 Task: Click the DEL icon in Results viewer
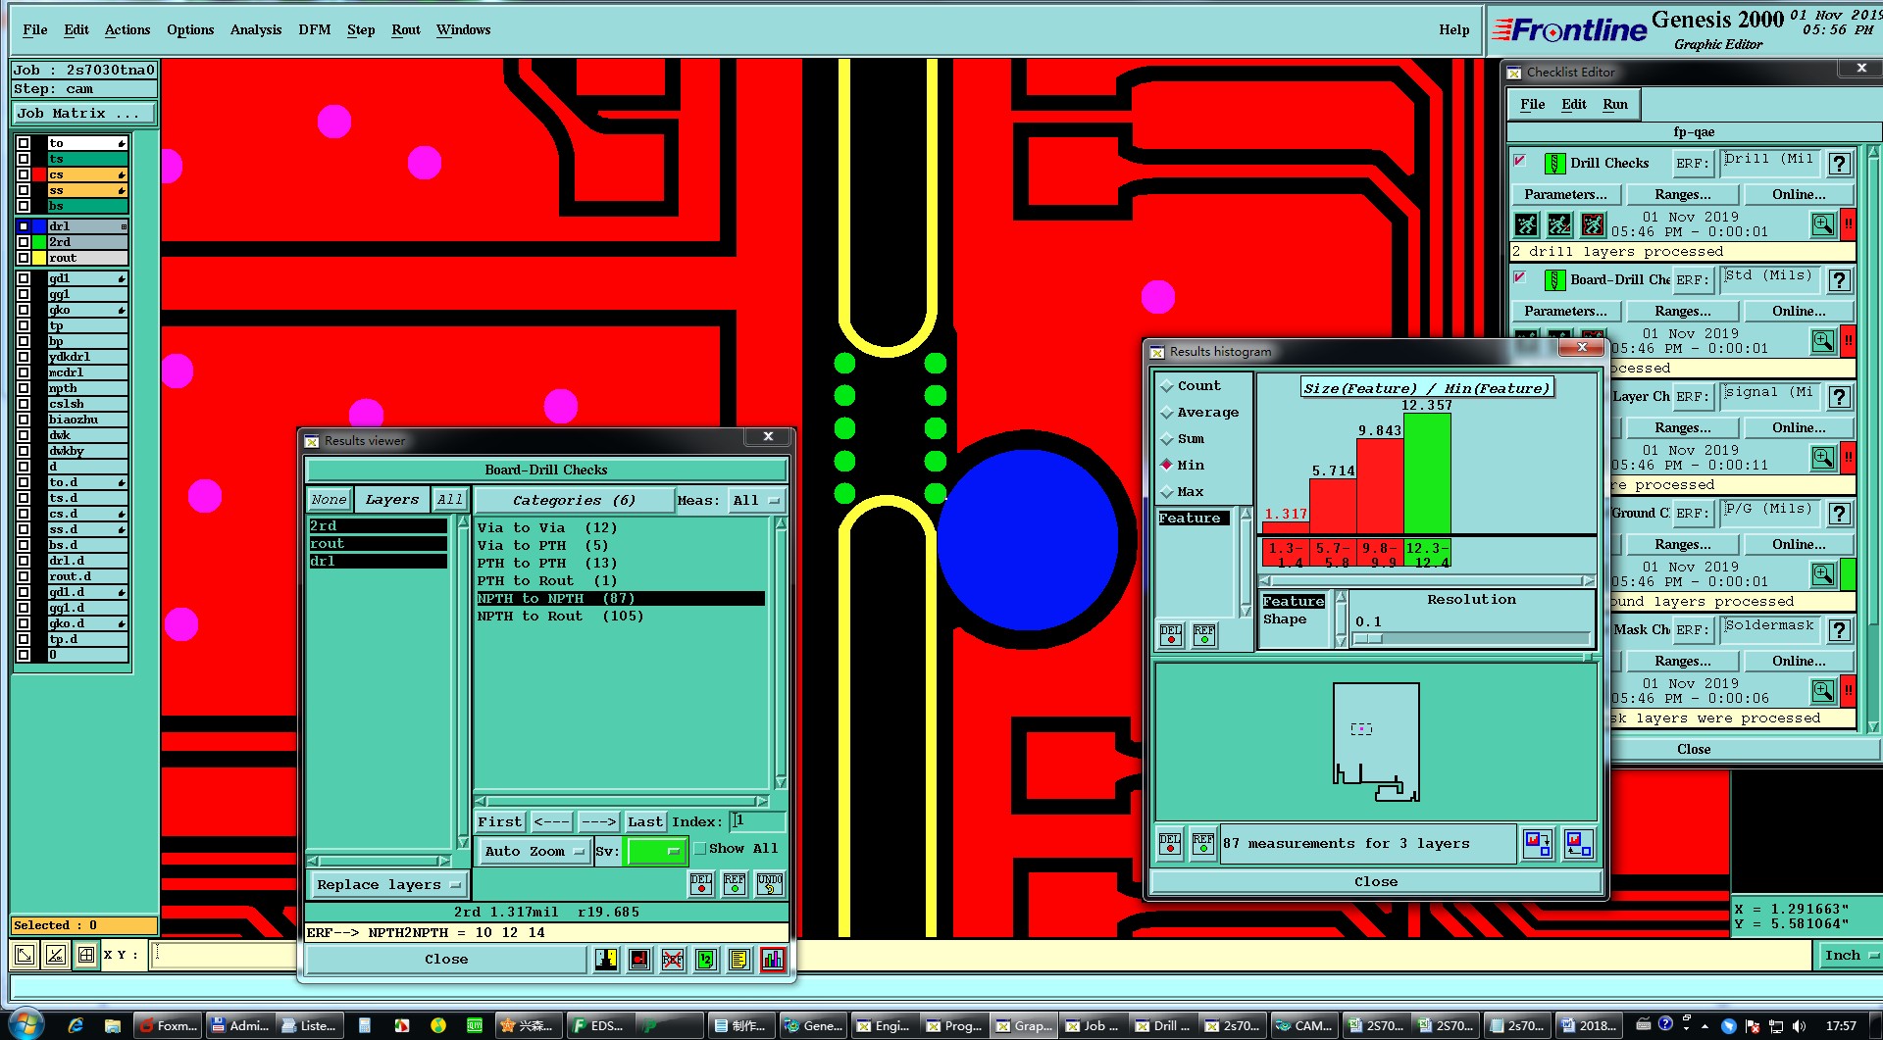pos(701,884)
